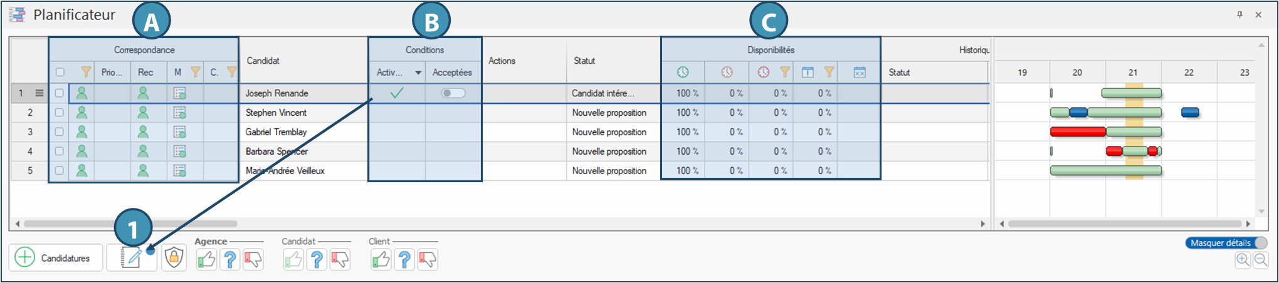Screen dimensions: 1279x283
Task: Toggle Acceptées switch for Joseph Renande
Action: click(453, 93)
